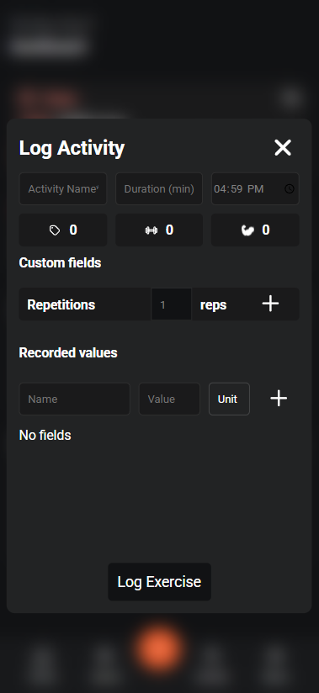Screen dimensions: 319x693
Task: Add the recorded value with plus icon
Action: coord(279,399)
